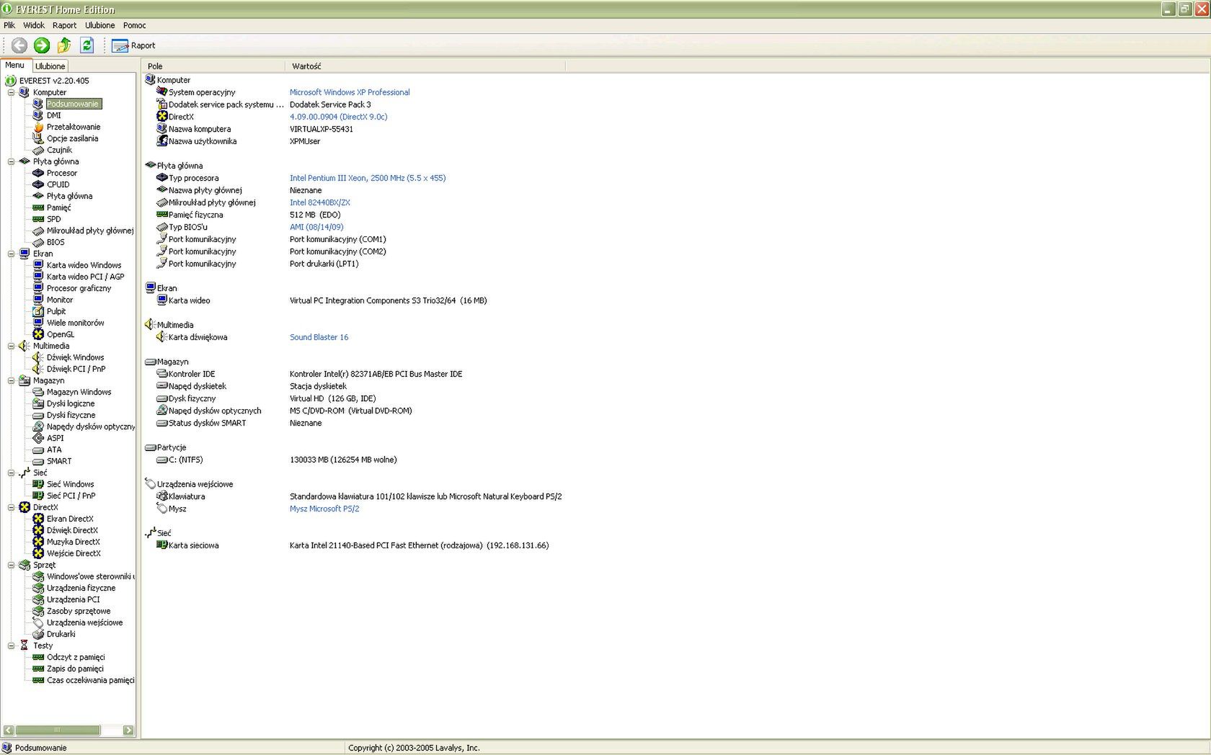
Task: Collapse the Komputer tree branch
Action: 11,92
